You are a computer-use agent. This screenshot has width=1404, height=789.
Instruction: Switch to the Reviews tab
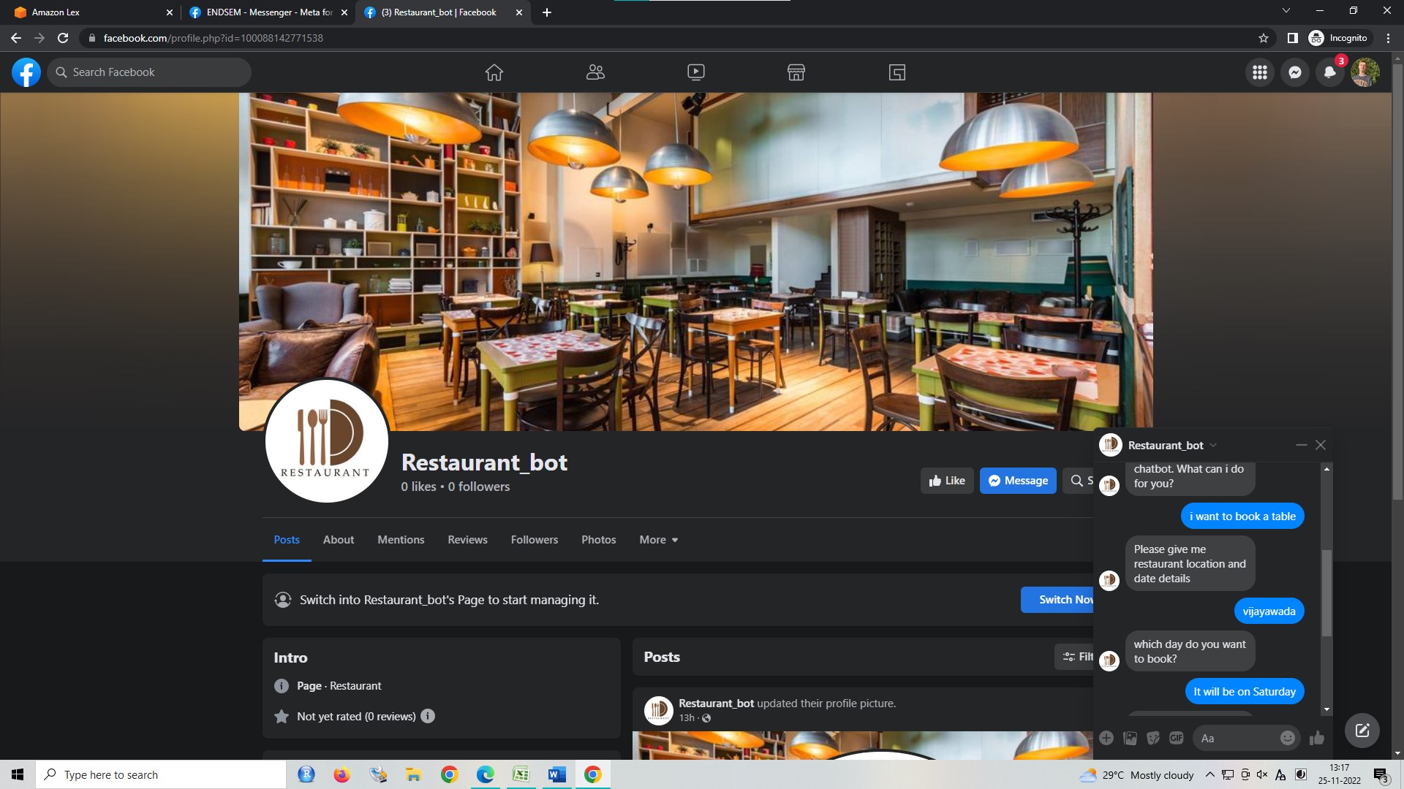pyautogui.click(x=467, y=540)
